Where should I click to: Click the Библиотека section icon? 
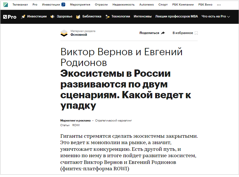(78, 17)
